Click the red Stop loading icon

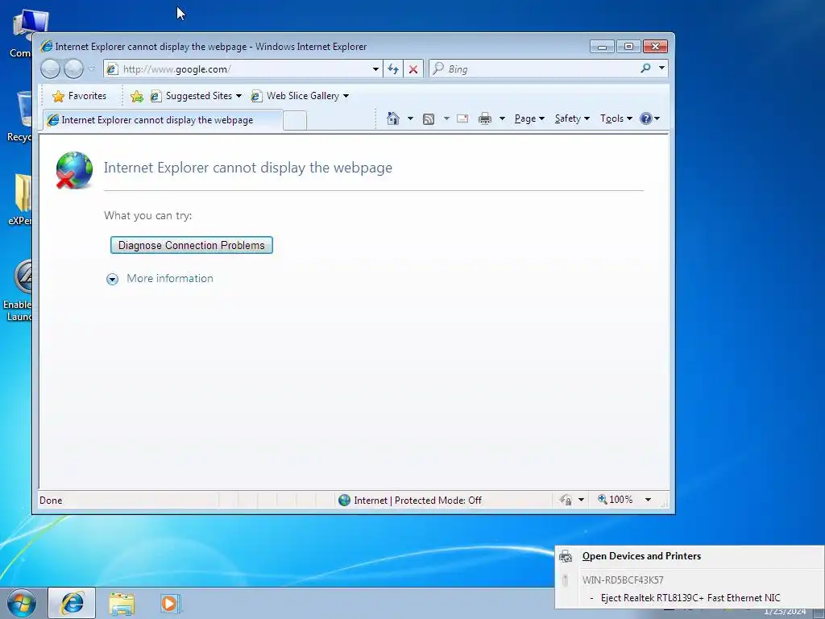pos(413,69)
